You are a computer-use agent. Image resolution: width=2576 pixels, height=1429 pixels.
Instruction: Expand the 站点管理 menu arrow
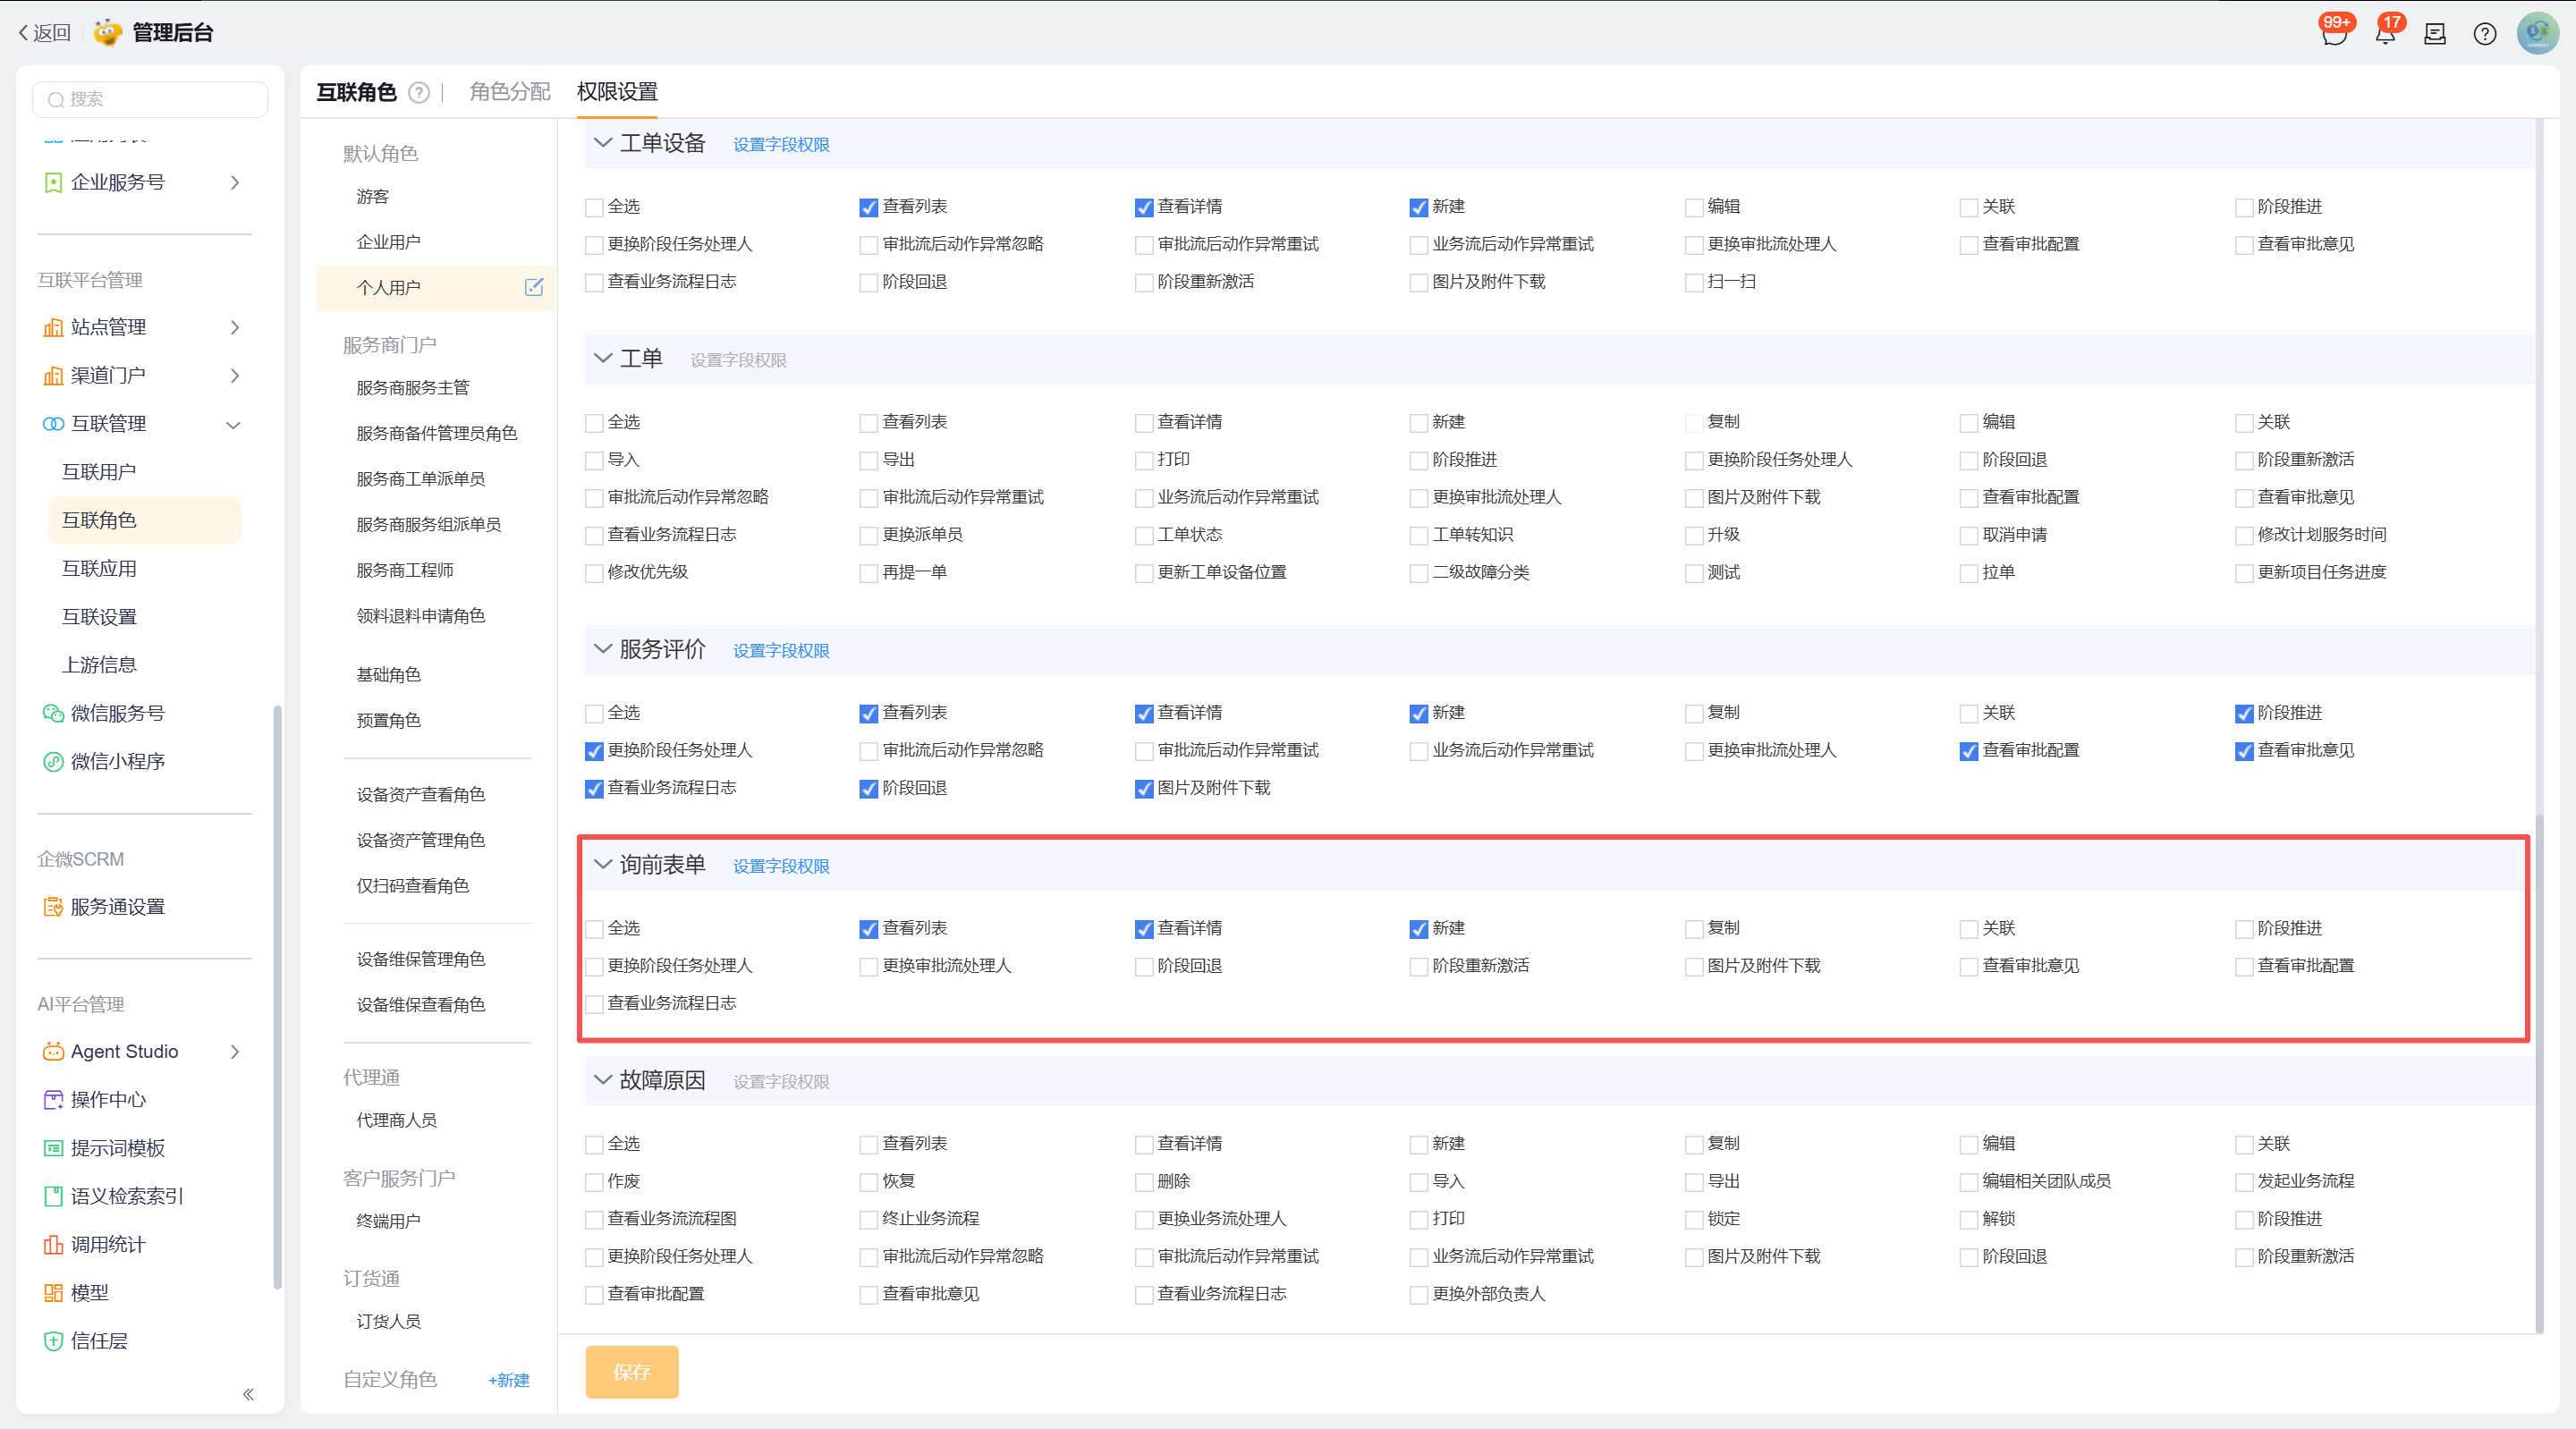click(235, 327)
